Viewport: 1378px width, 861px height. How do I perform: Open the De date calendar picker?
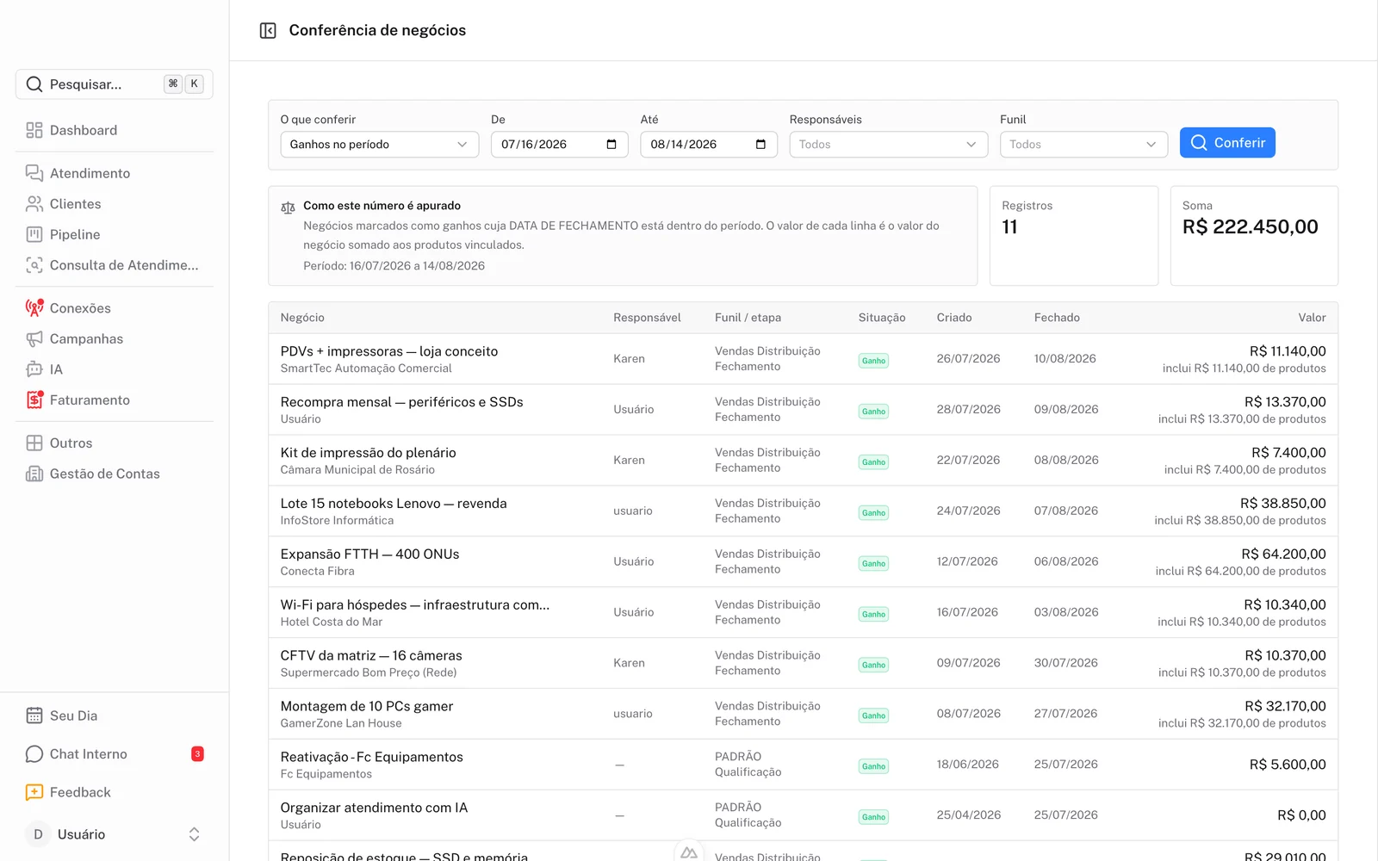coord(611,145)
